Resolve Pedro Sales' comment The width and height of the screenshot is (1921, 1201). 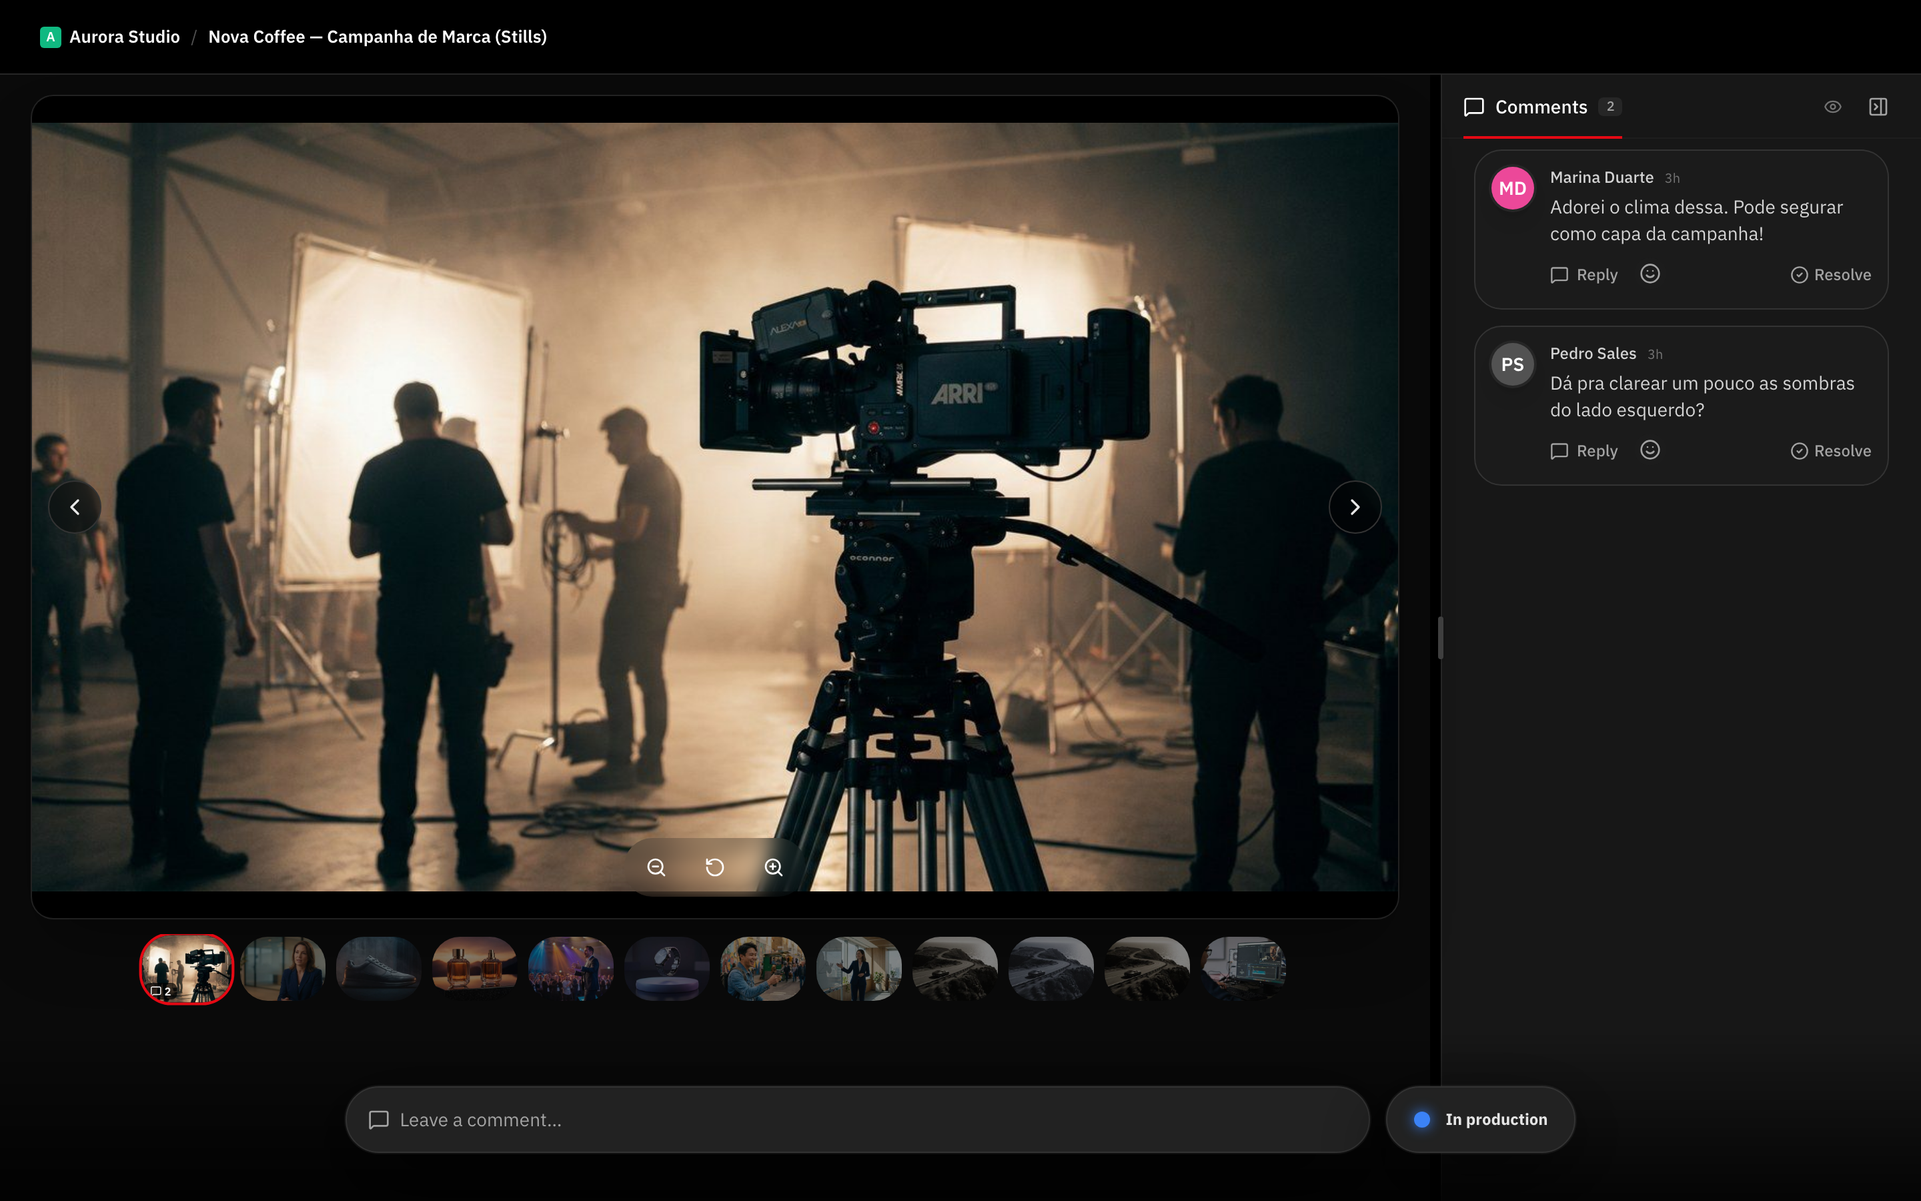pos(1830,451)
